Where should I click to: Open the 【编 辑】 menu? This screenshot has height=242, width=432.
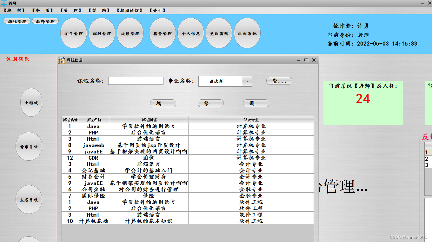(14, 10)
